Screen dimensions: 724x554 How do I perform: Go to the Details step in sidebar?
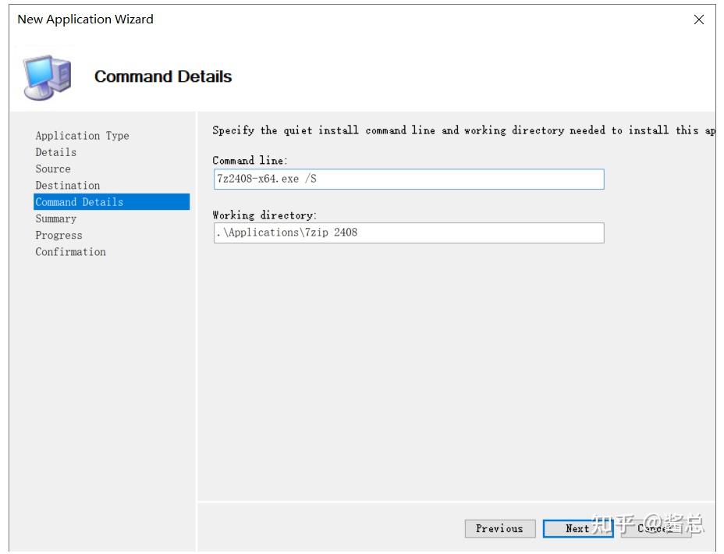click(x=56, y=152)
